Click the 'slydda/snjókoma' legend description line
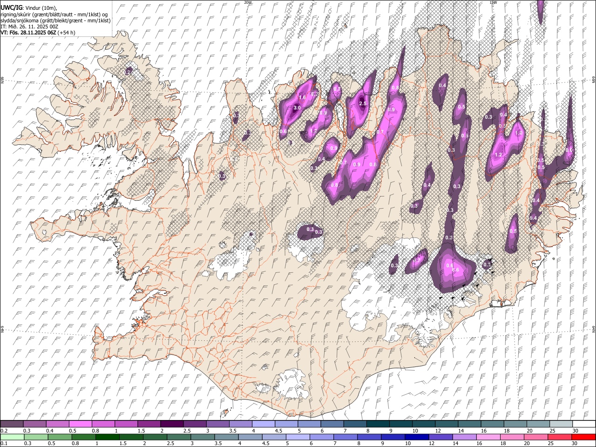This screenshot has width=596, height=447. pos(55,20)
